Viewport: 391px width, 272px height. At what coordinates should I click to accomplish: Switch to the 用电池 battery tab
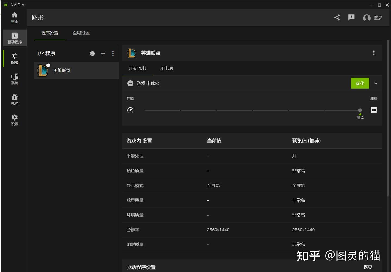coord(166,68)
